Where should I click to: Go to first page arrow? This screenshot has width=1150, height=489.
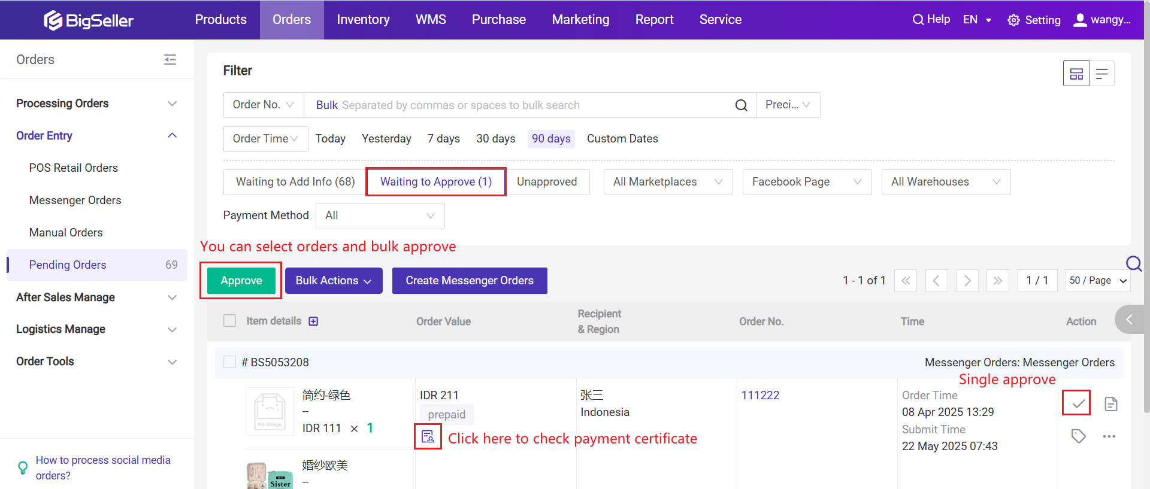[906, 281]
